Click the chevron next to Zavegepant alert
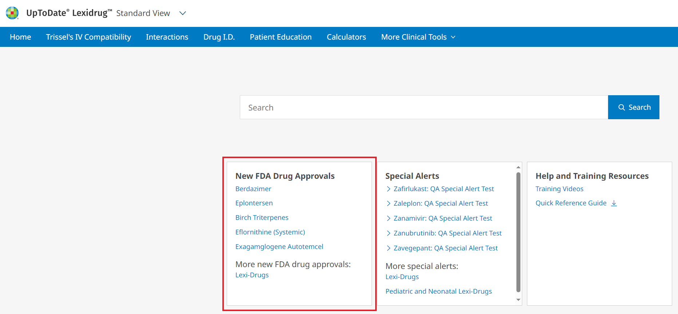 (388, 248)
